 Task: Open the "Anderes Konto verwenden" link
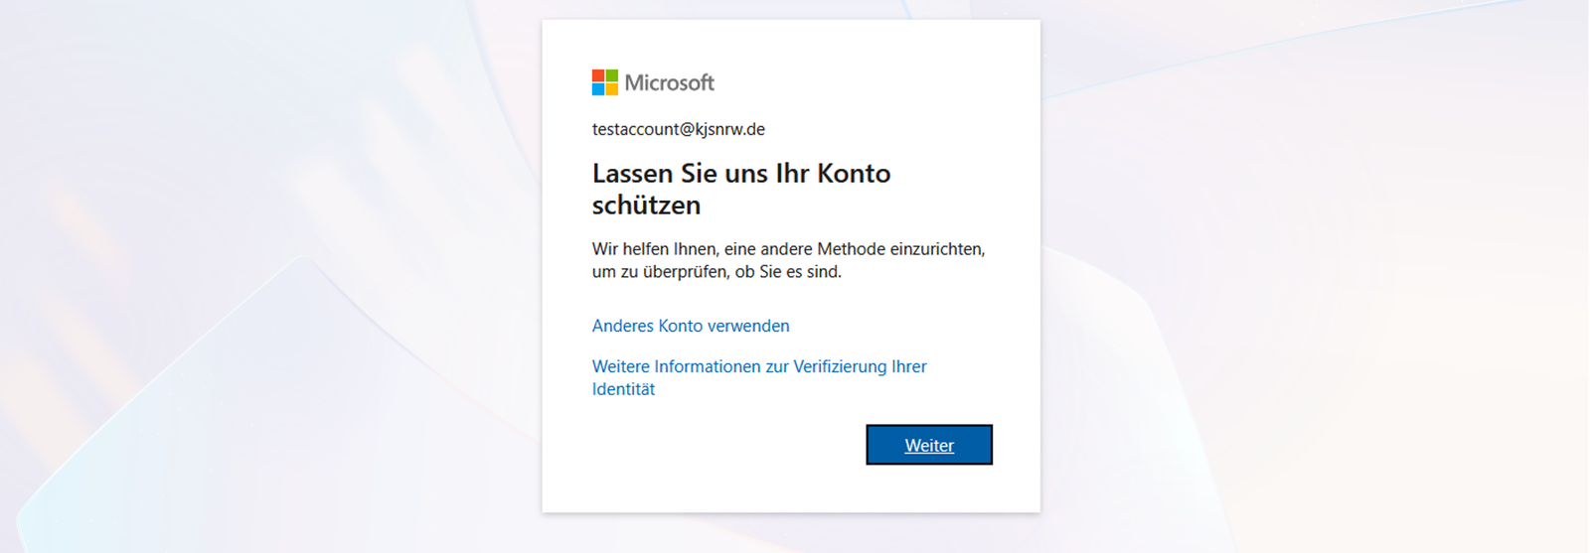click(x=691, y=326)
